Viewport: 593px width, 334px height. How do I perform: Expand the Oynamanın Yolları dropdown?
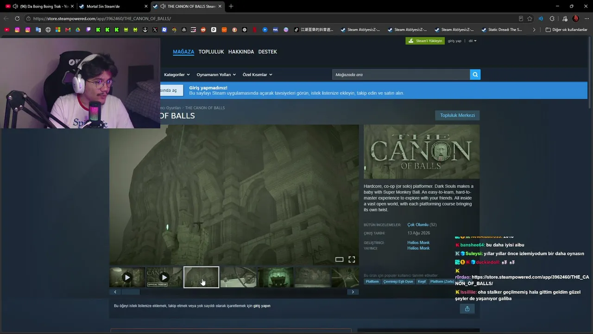[x=216, y=75]
